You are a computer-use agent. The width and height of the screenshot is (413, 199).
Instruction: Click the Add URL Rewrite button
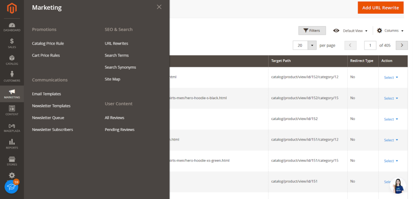click(x=380, y=8)
